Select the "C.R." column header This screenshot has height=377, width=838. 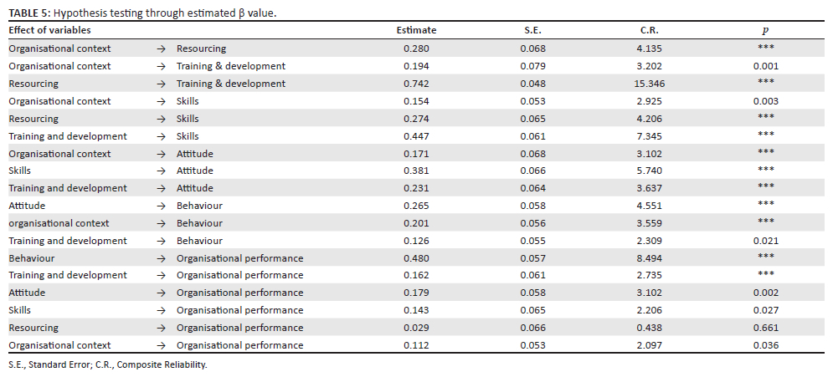(649, 30)
